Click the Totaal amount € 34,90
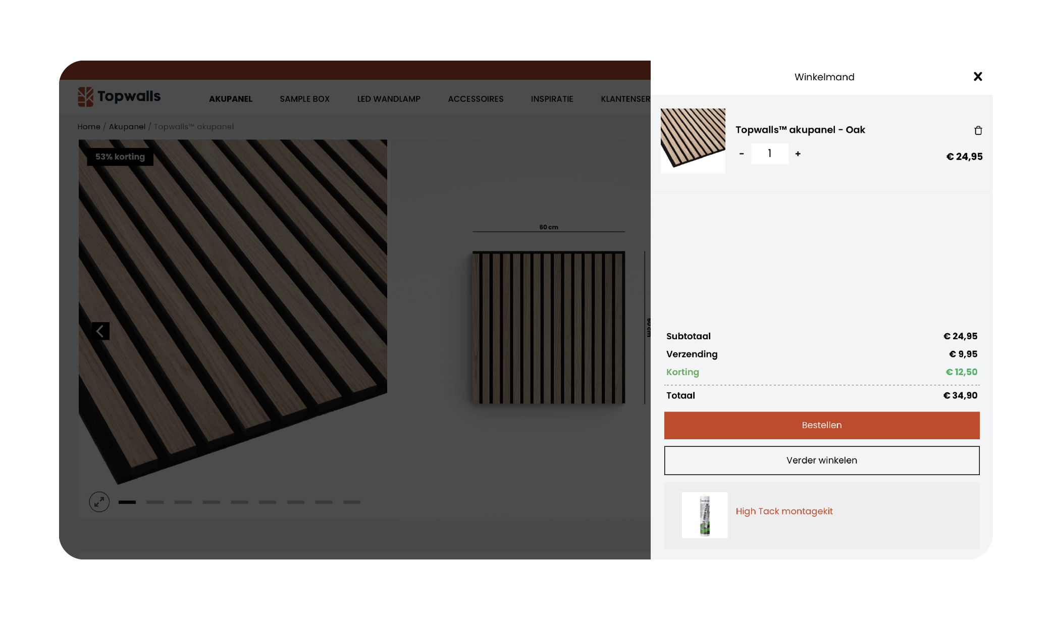Viewport: 1052px width, 620px height. [960, 395]
